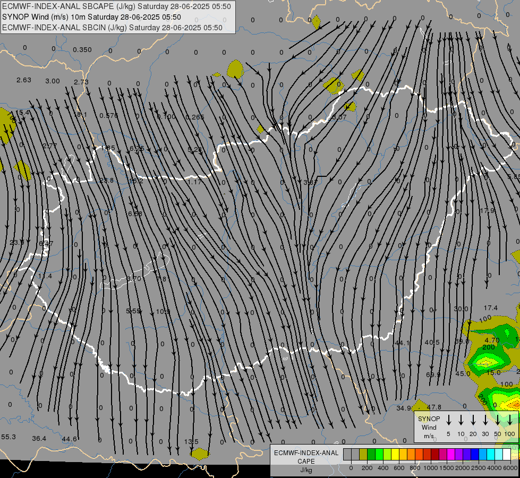Screen dimensions: 520x478
Task: Click the map value 10.9
Action: click(x=163, y=311)
